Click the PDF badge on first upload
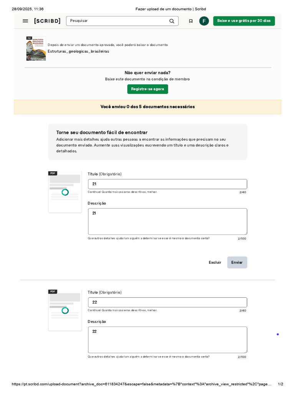 [x=53, y=173]
